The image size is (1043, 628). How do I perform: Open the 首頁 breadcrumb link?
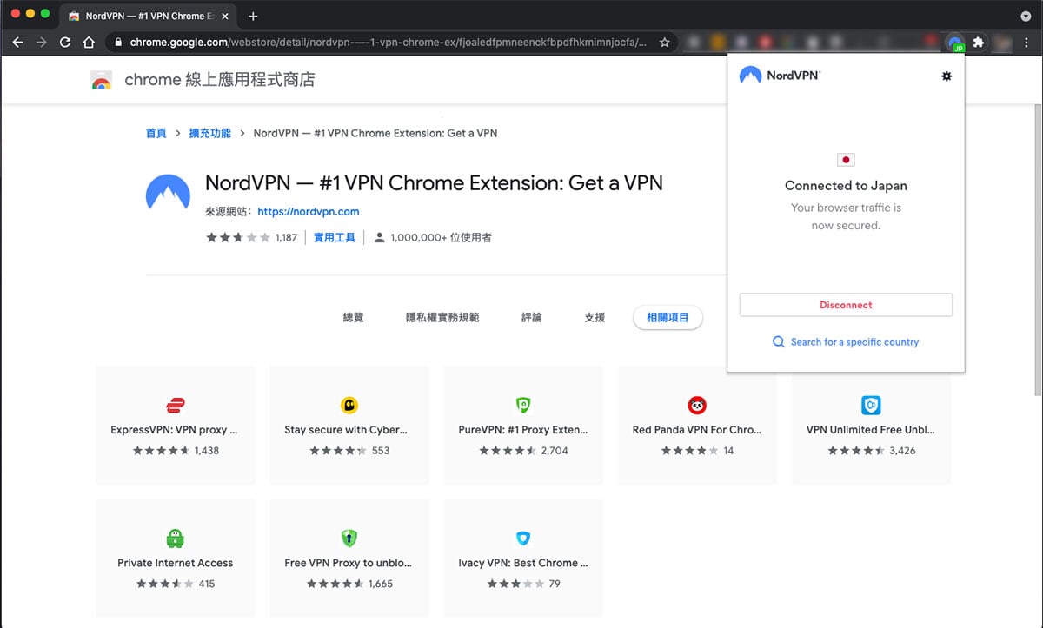pyautogui.click(x=156, y=134)
